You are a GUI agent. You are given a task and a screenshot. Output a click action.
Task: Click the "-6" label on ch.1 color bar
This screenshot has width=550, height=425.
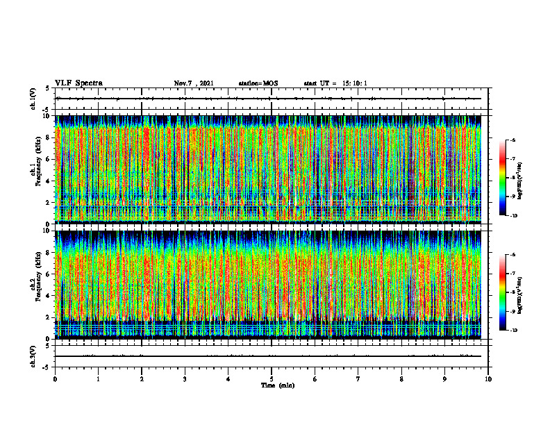tap(512, 140)
